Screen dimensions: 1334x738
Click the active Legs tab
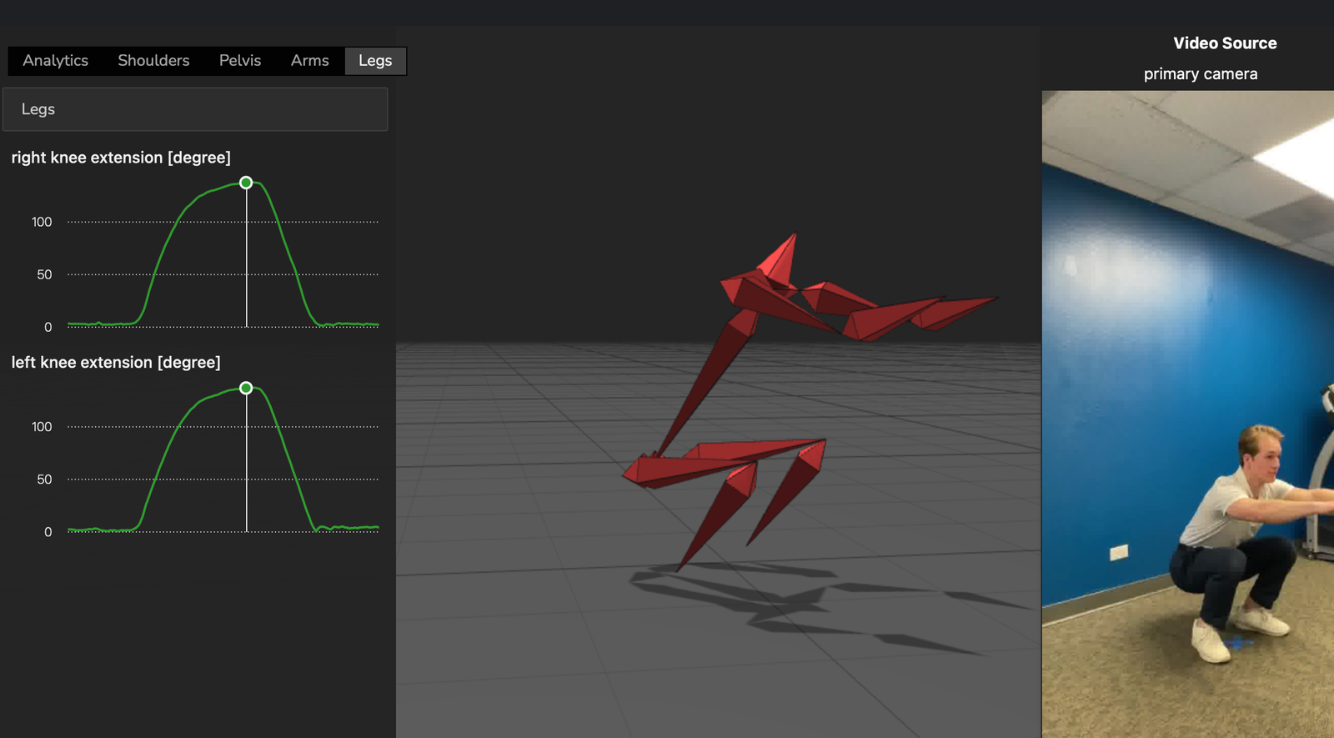tap(375, 61)
